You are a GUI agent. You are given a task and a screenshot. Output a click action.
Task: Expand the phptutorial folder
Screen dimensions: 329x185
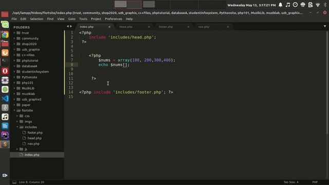14,61
